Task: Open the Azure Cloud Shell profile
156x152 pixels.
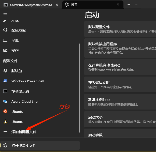Action: click(40, 101)
